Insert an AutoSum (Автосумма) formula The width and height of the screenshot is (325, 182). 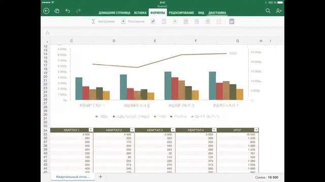[x=103, y=21]
